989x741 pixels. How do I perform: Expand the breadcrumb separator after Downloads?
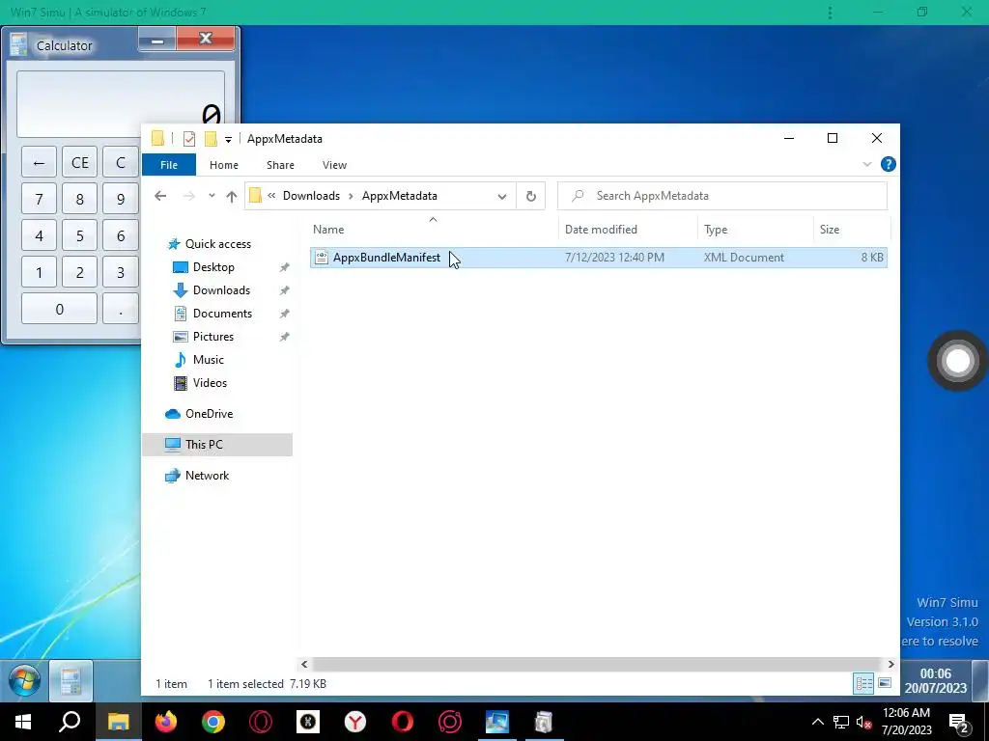coord(351,196)
